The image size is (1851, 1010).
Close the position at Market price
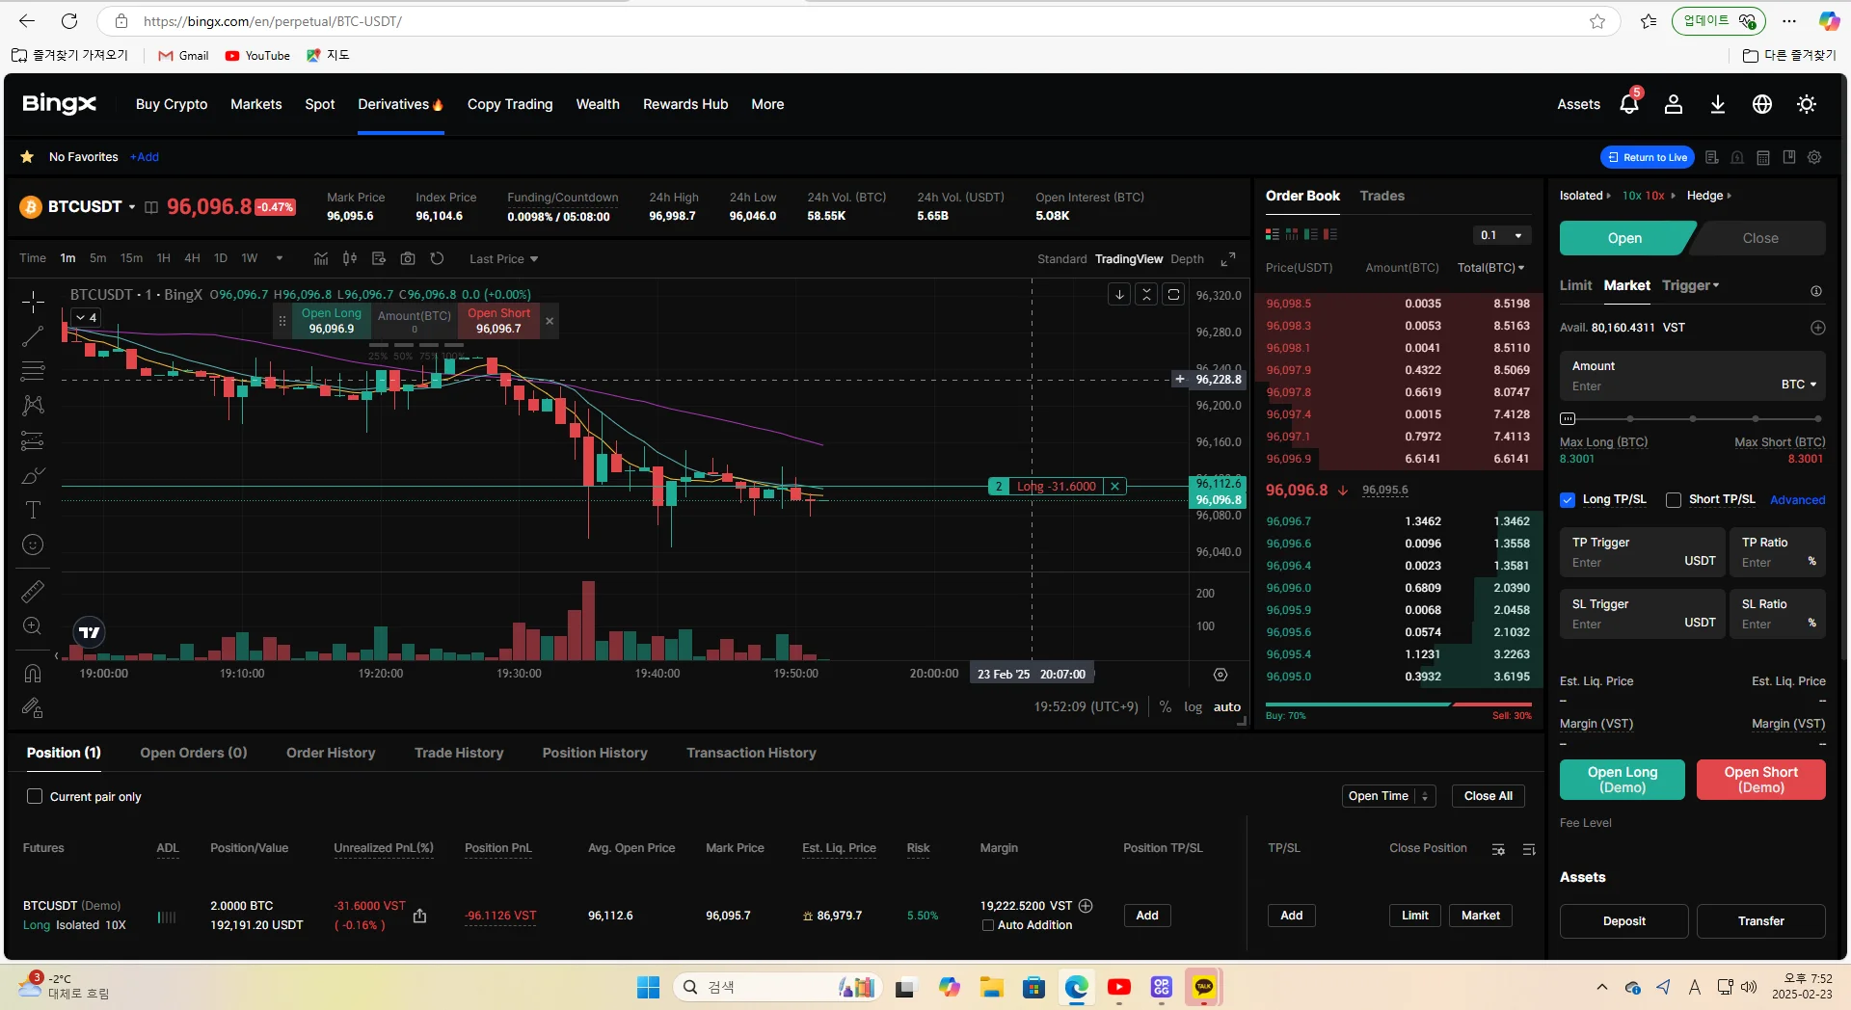(x=1480, y=916)
